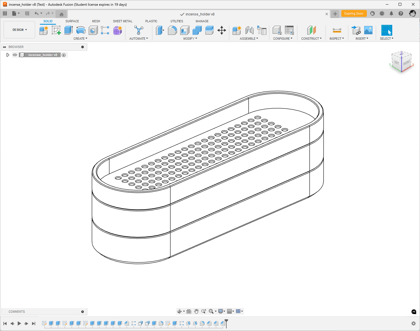Viewport: 420px width, 331px height.
Task: Switch to the SURFACE tab
Action: 72,21
